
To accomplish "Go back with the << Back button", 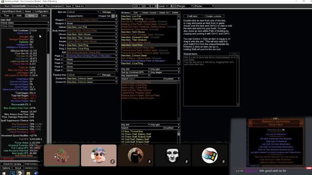I will click(5, 6).
